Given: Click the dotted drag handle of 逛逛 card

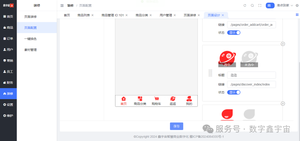Looking at the screenshot, I should 211,73.
